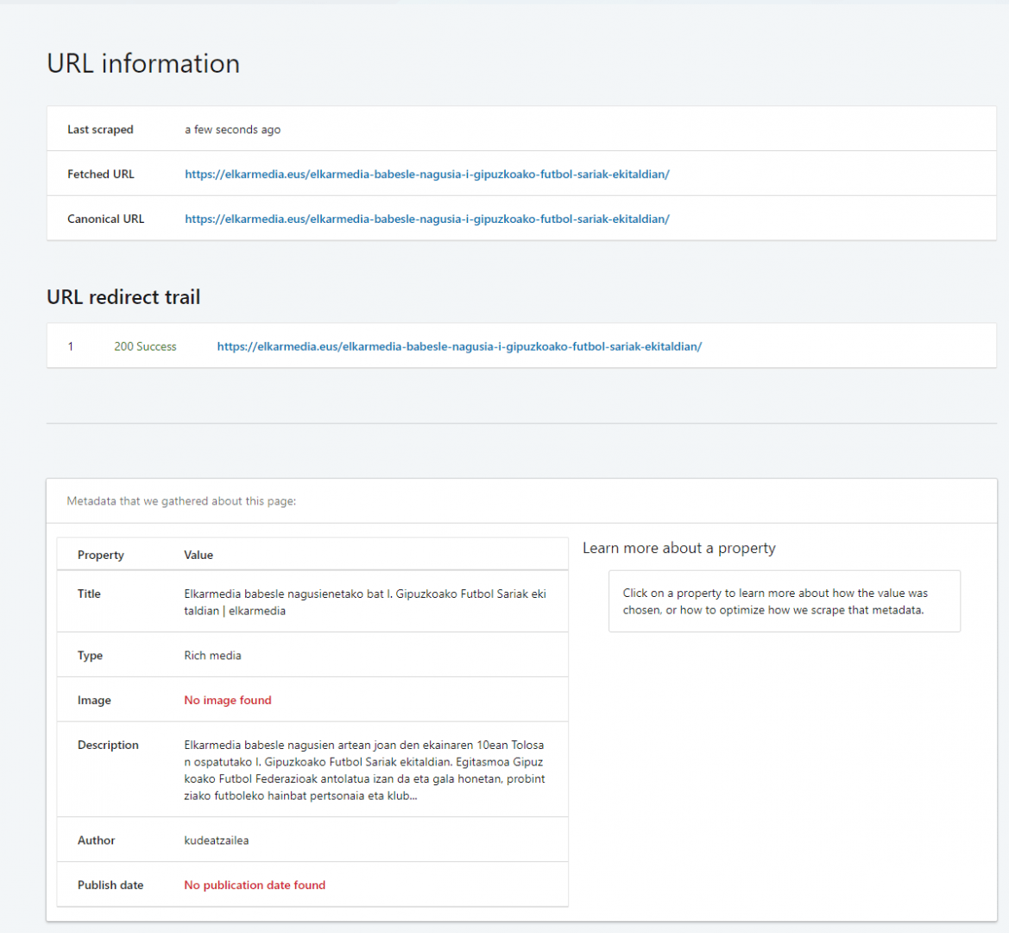Click the 'URL redirect trail' heading
This screenshot has height=933, width=1009.
(123, 297)
